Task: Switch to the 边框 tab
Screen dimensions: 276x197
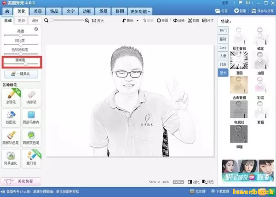Action: [87, 12]
